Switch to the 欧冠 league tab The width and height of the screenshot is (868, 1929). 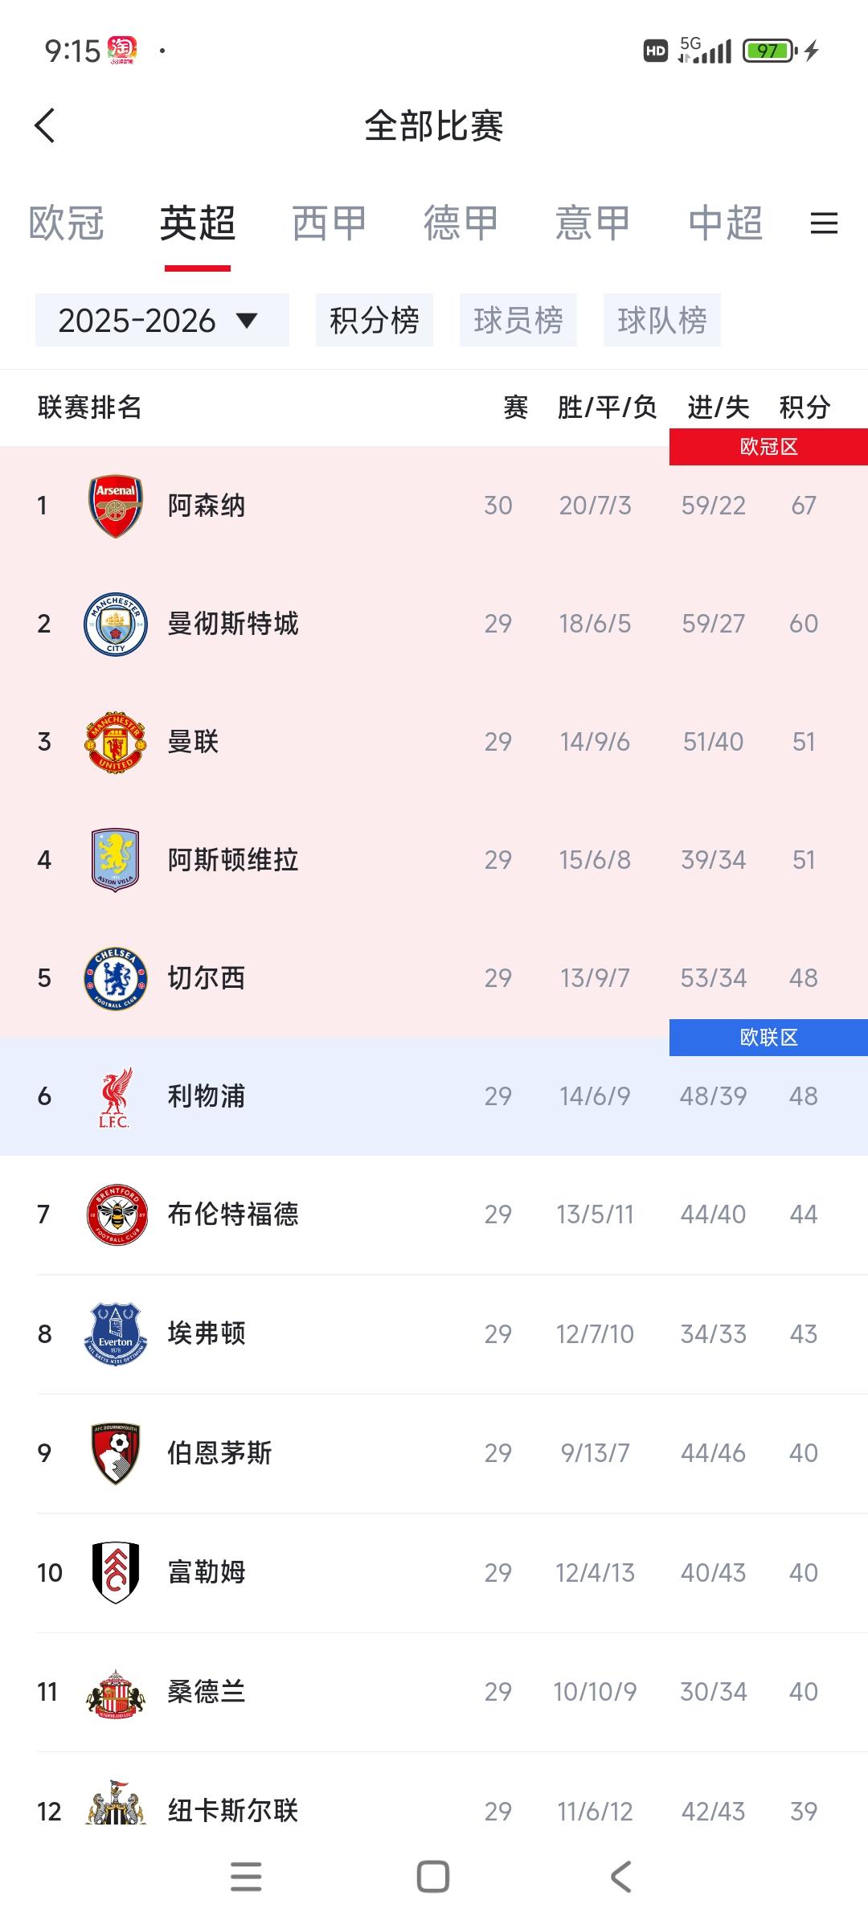(66, 223)
